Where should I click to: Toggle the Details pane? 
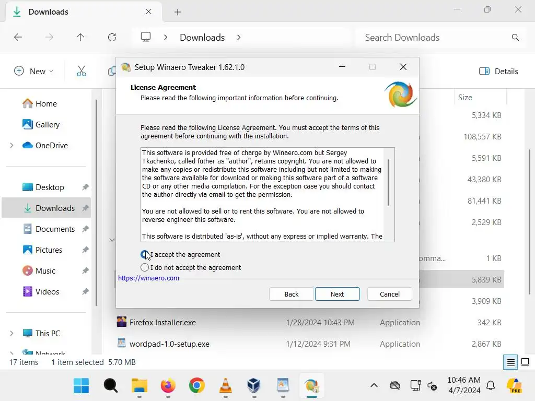tap(498, 71)
